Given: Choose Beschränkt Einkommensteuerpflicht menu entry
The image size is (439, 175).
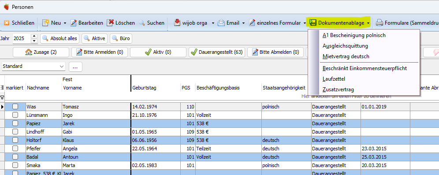Looking at the screenshot, I should click(x=369, y=68).
